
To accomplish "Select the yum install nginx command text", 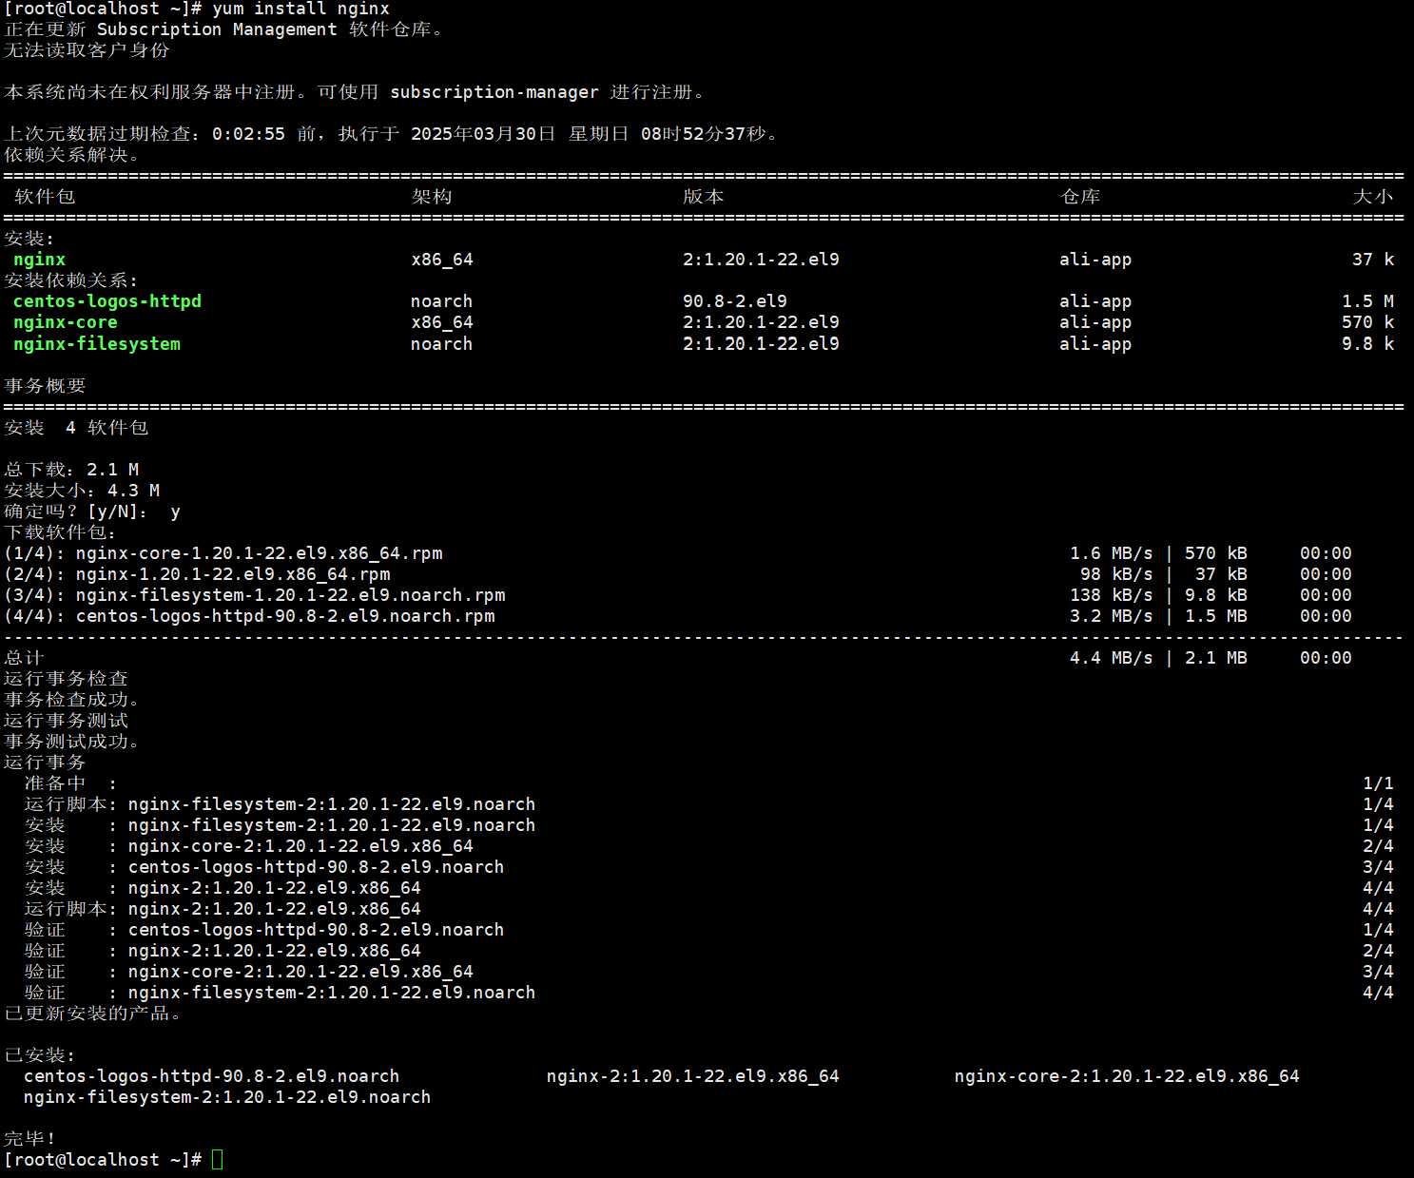I will [x=304, y=9].
